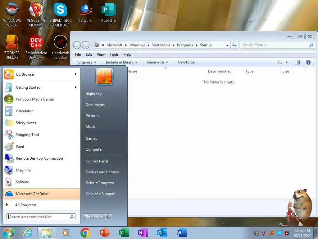The width and height of the screenshot is (318, 239).
Task: Create New folder in Startup
Action: (187, 62)
